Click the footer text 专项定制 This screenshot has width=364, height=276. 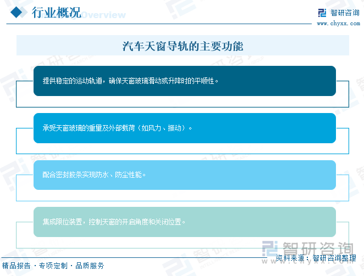point(53,266)
